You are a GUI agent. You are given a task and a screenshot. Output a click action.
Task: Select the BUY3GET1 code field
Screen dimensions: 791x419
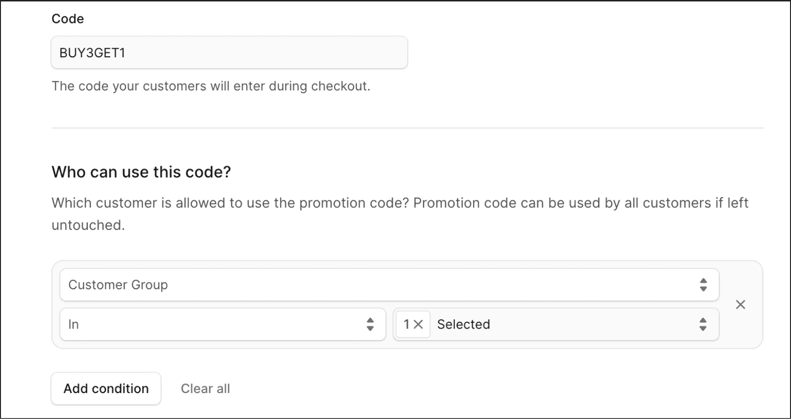point(229,52)
